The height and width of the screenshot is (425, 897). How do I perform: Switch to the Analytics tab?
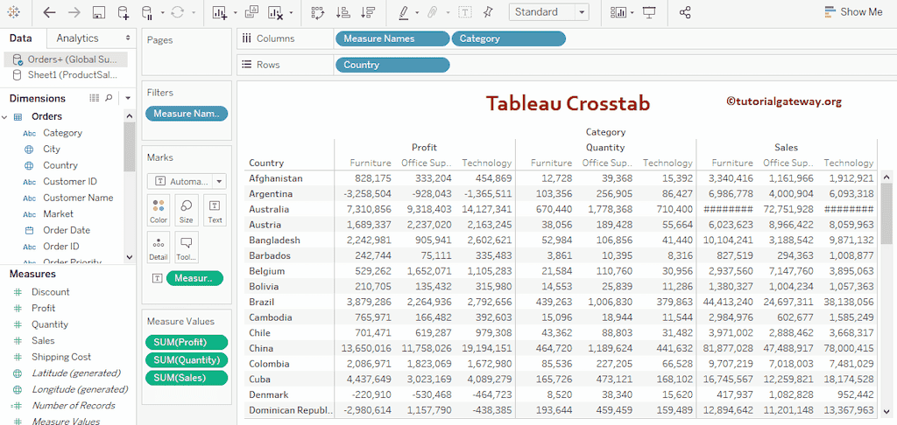[x=77, y=38]
